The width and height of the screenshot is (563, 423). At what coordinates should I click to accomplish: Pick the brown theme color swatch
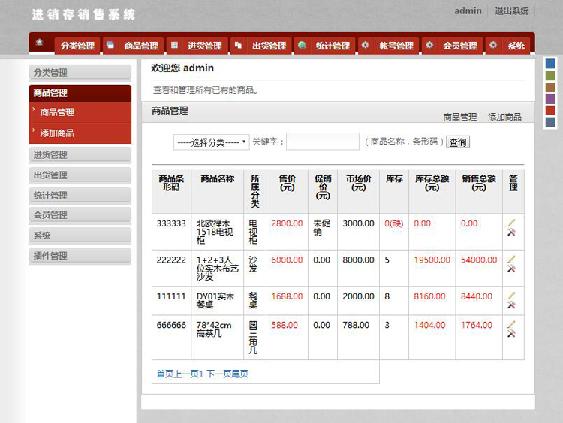click(x=550, y=87)
